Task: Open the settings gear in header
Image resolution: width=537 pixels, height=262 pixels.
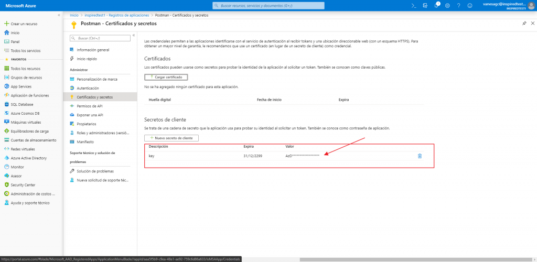Action: (447, 5)
